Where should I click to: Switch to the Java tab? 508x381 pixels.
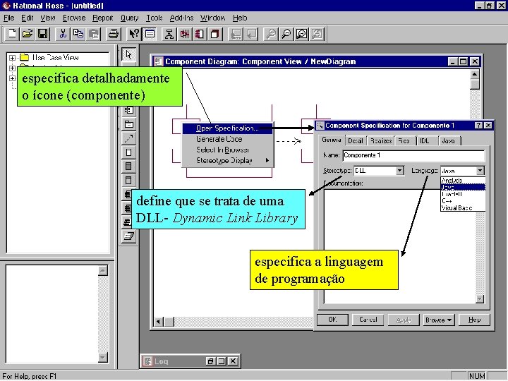click(x=449, y=140)
